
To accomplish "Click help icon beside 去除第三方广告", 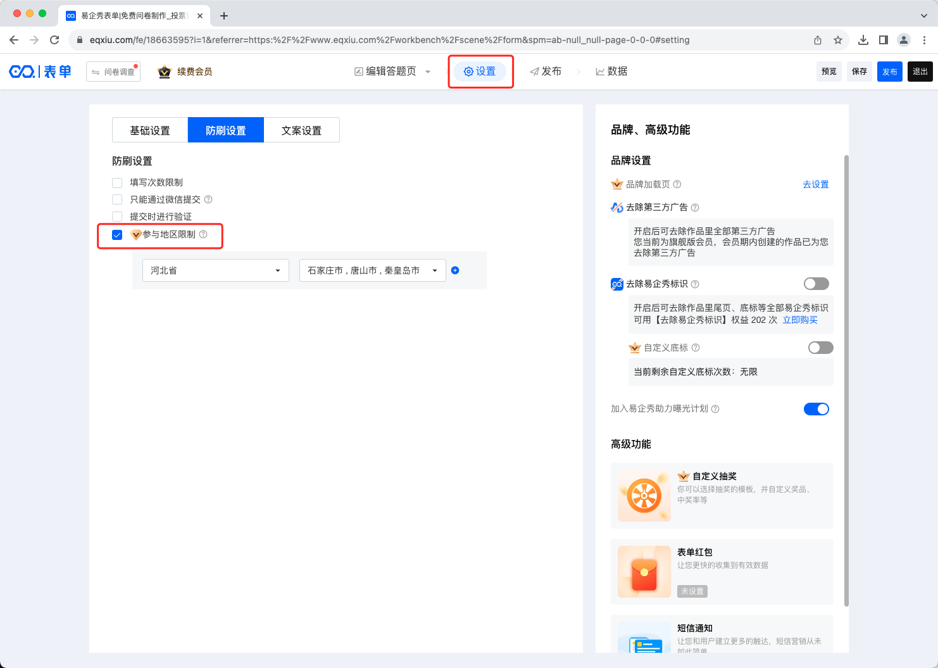I will (x=695, y=208).
